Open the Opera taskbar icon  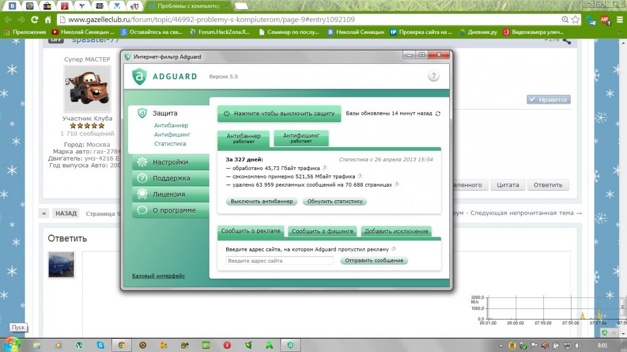click(x=227, y=345)
